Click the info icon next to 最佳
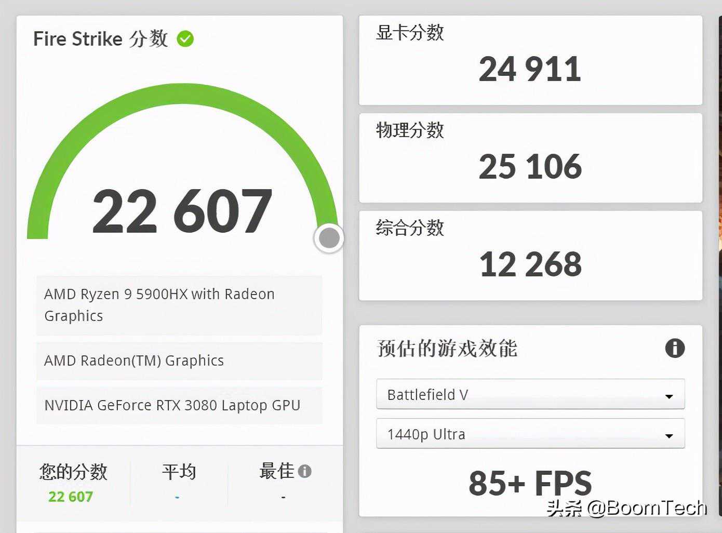Viewport: 722px width, 533px height. [305, 471]
